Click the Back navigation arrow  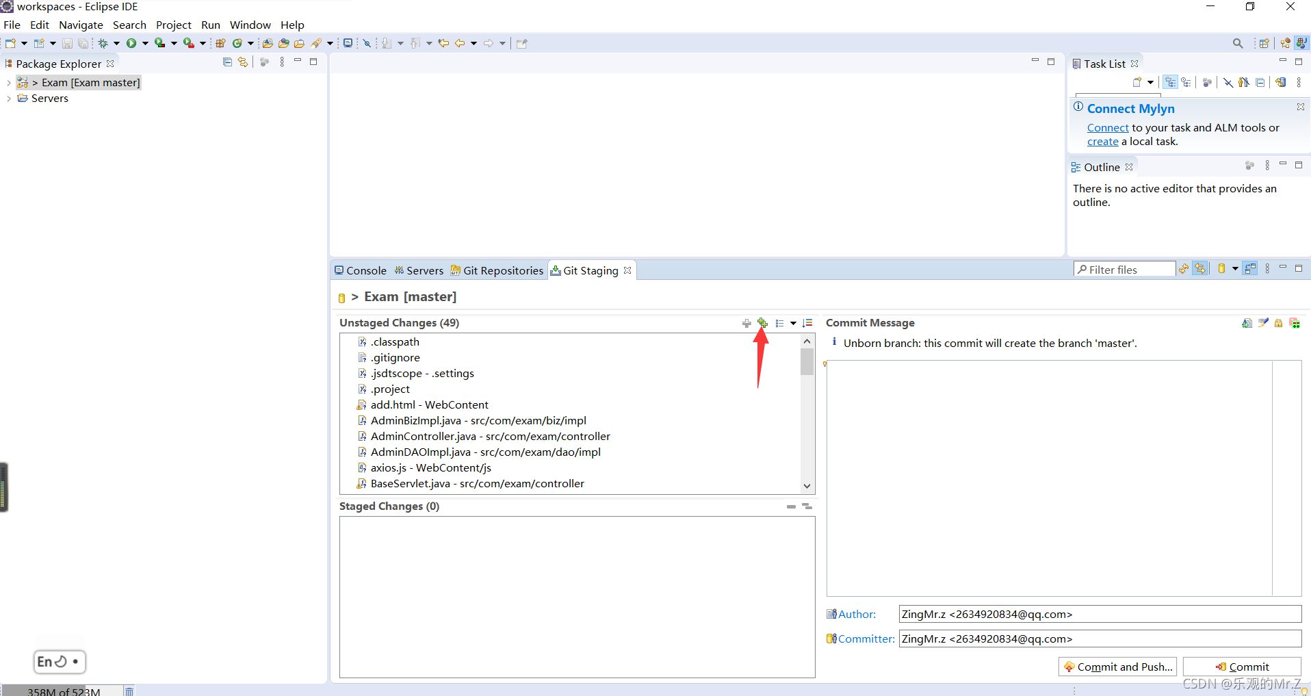(460, 43)
